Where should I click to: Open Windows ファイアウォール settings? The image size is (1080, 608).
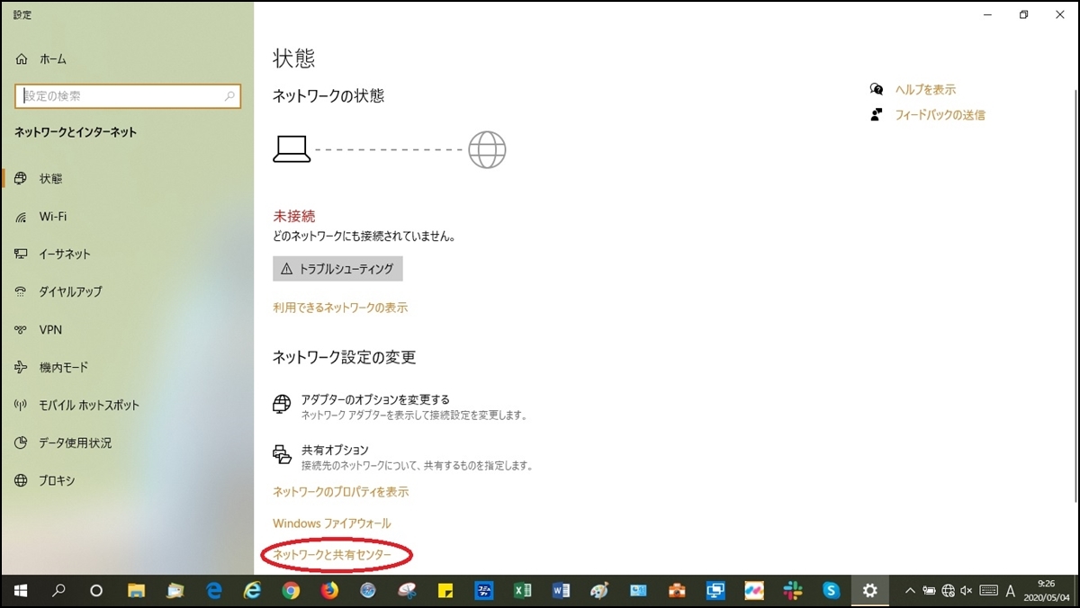pos(332,523)
